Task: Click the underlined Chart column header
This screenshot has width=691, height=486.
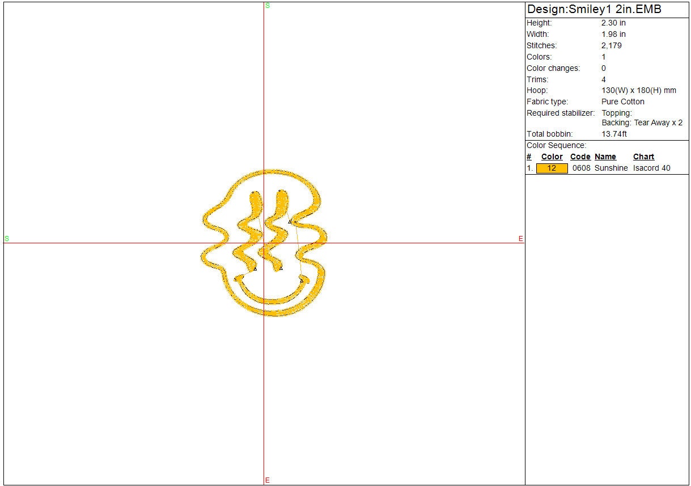Action: point(643,157)
